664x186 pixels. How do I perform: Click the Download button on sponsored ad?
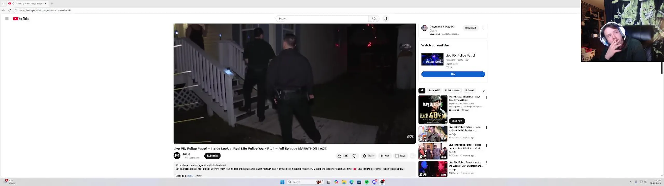point(471,28)
